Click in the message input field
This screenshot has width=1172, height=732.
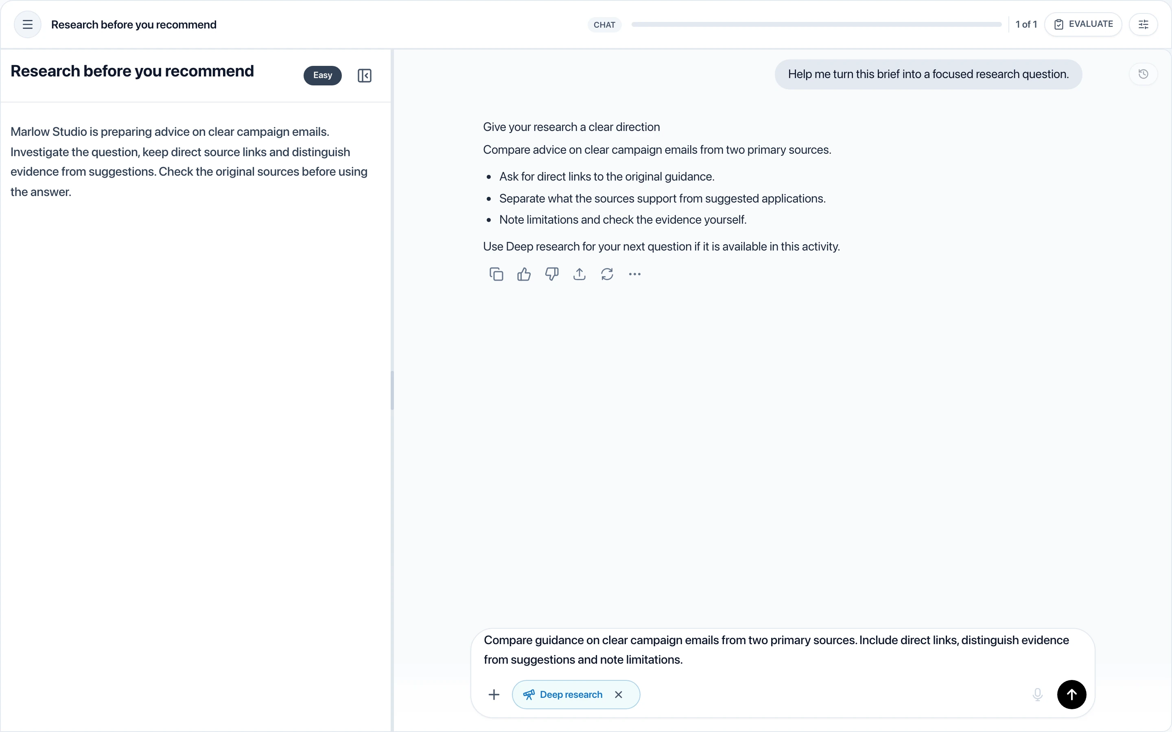[782, 650]
